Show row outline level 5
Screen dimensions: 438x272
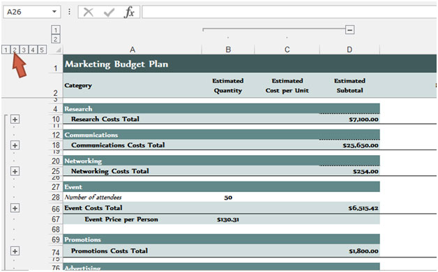pos(42,50)
